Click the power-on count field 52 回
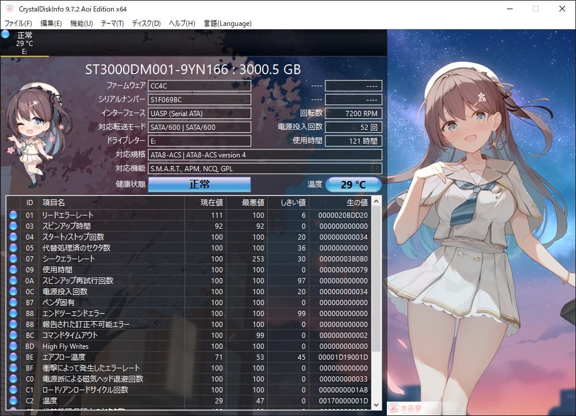Viewport: 576px width, 416px height. (x=354, y=128)
